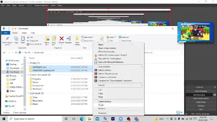The height and width of the screenshot is (122, 217).
Task: Open OBS Settings button
Action: coord(201,106)
